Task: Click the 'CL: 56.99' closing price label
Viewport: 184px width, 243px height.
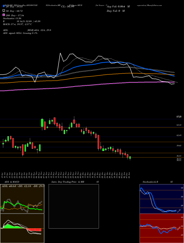Action: [x=68, y=7]
